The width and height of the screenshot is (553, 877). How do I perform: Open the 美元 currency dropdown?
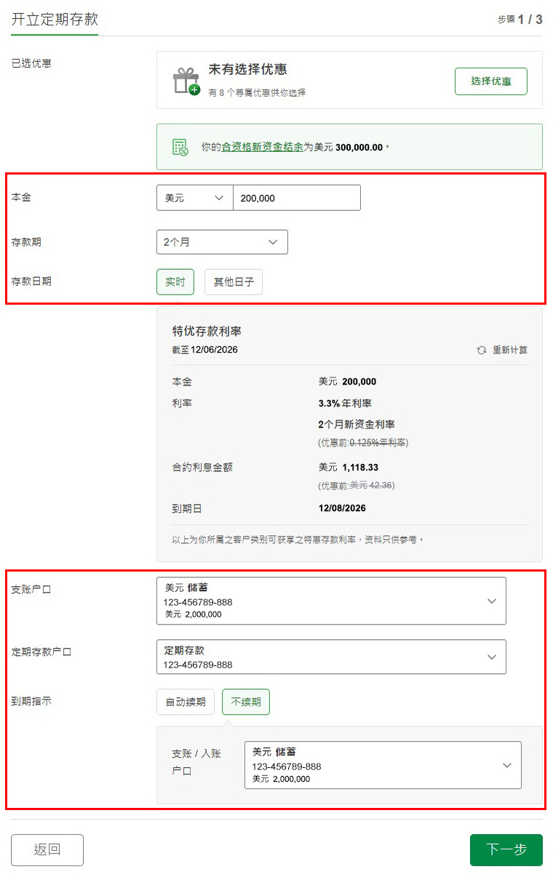pyautogui.click(x=194, y=198)
